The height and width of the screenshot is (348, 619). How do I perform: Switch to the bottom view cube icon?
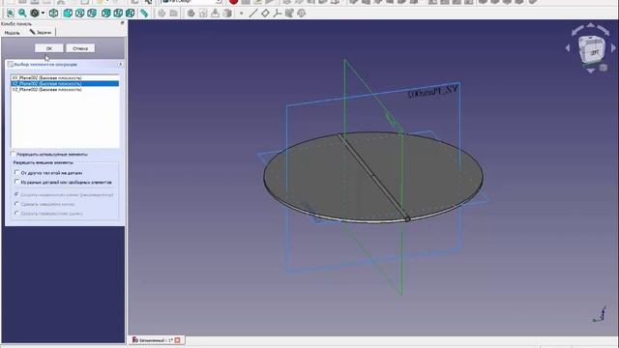click(x=118, y=14)
